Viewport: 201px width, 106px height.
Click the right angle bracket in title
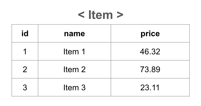120,15
